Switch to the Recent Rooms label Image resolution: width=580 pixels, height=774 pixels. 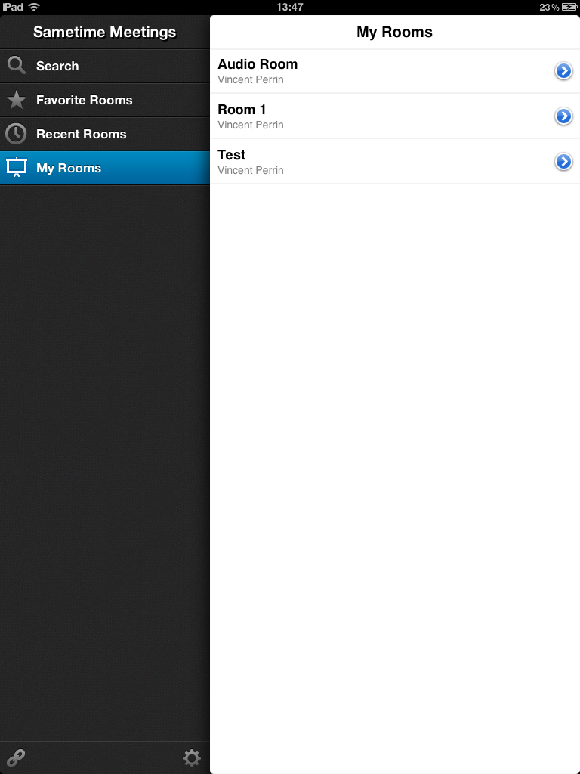[82, 134]
